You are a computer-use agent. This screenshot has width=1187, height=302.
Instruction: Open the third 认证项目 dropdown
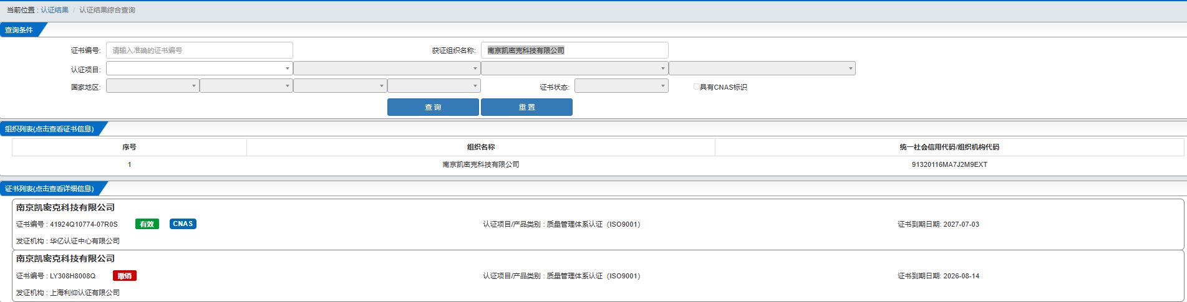574,68
